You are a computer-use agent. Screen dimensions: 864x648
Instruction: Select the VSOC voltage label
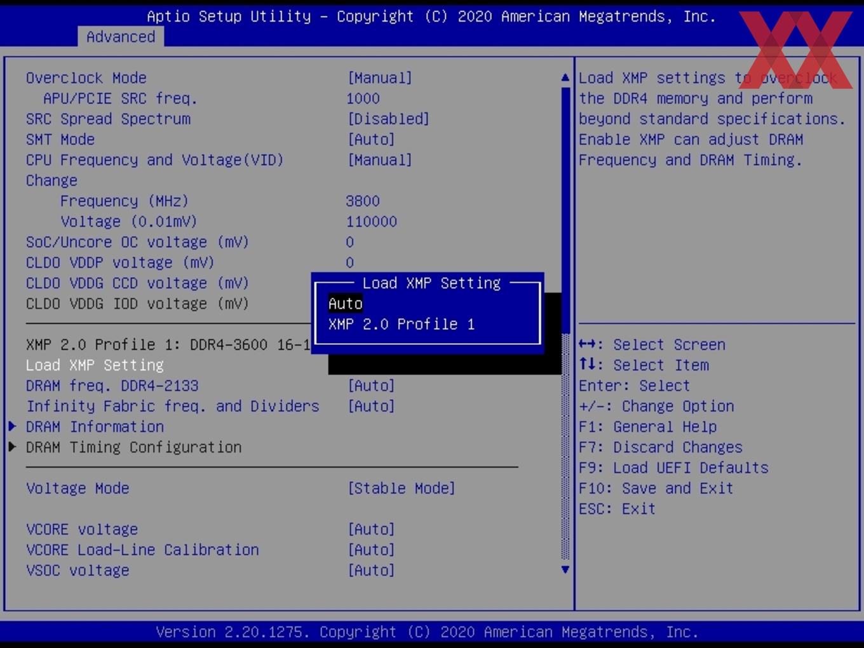[x=78, y=570]
